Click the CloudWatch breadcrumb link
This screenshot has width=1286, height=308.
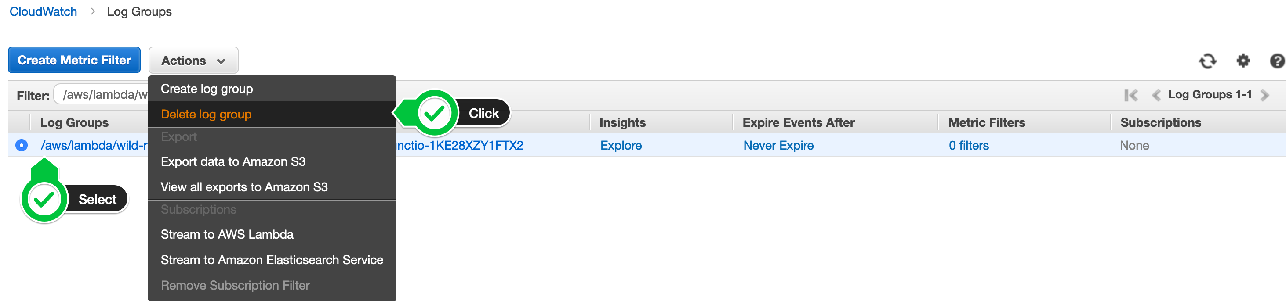pyautogui.click(x=44, y=11)
